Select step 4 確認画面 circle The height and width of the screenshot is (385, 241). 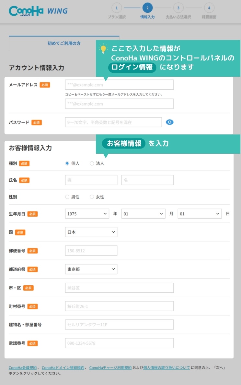click(x=209, y=8)
